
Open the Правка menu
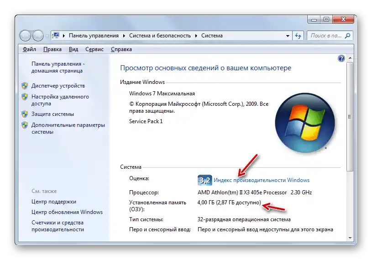point(52,49)
